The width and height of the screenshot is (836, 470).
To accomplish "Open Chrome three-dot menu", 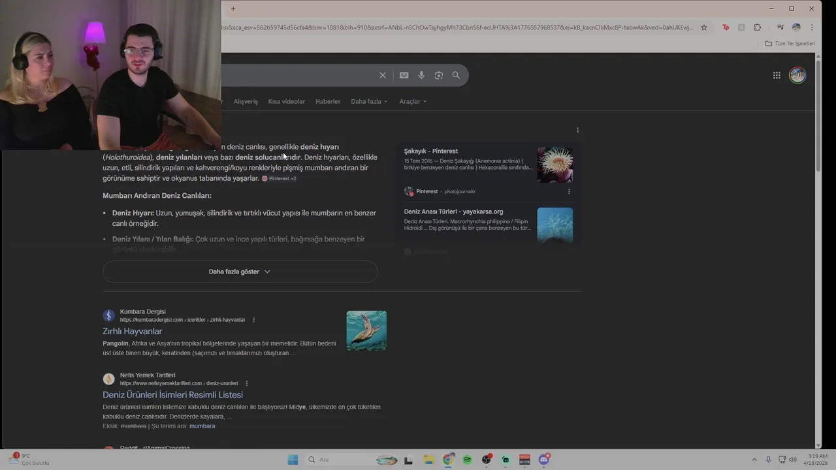I will pyautogui.click(x=812, y=27).
